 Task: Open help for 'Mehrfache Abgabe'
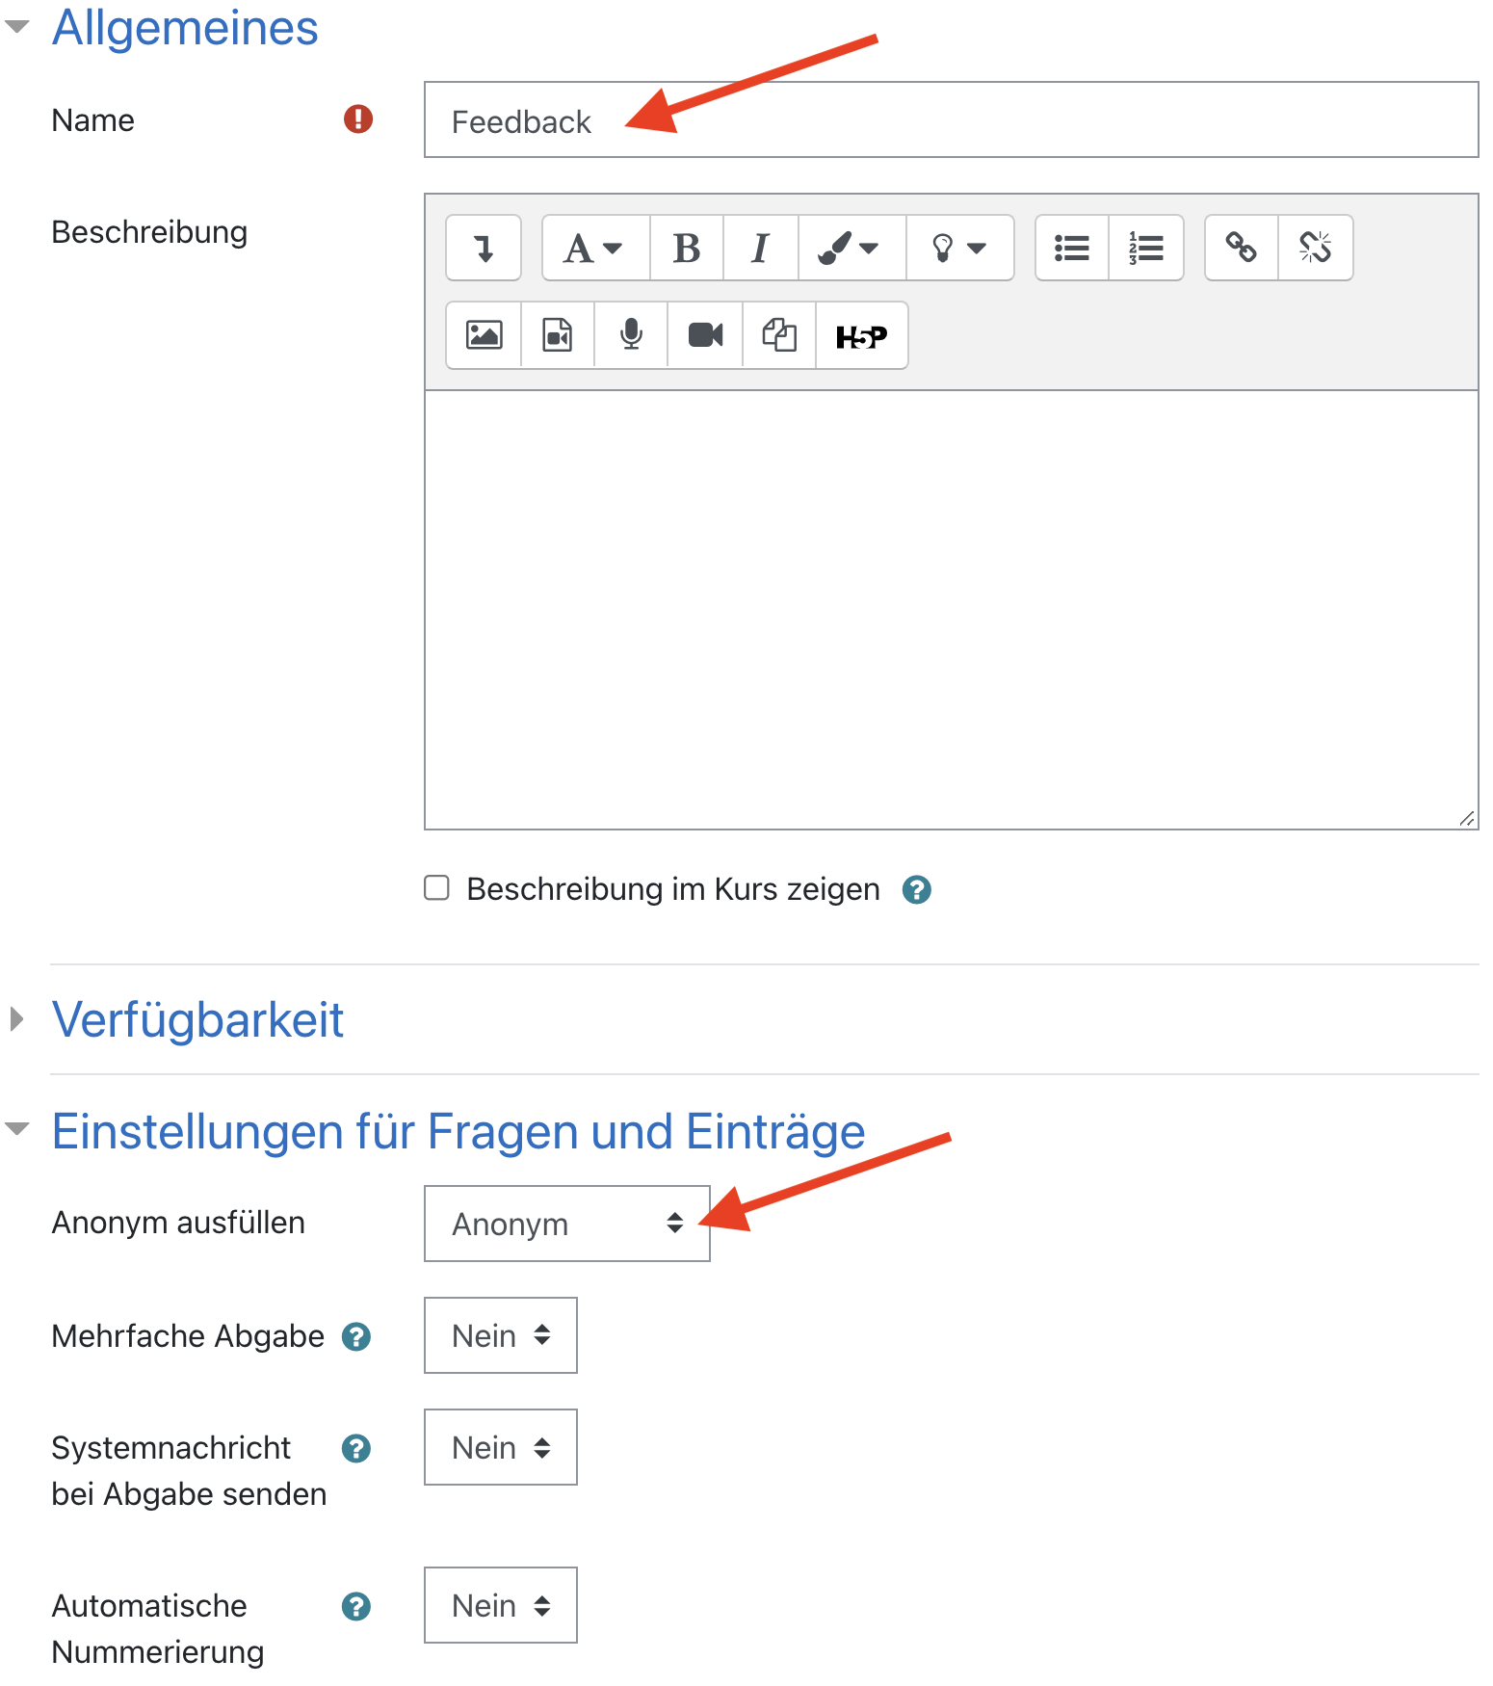356,1336
